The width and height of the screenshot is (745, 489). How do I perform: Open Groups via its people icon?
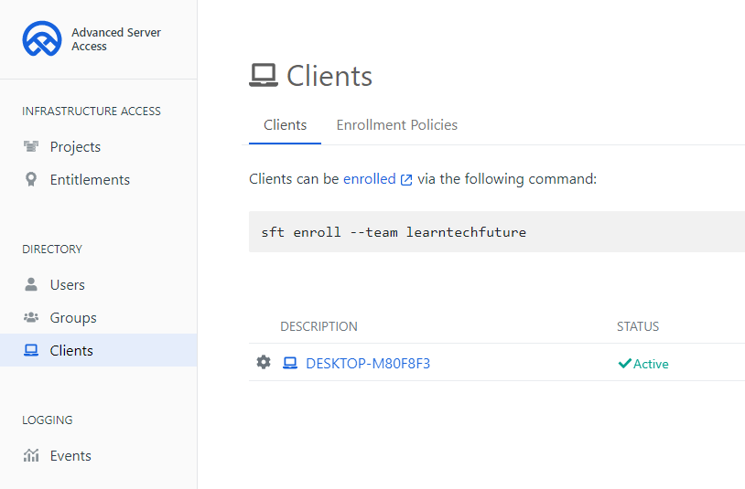tap(31, 318)
